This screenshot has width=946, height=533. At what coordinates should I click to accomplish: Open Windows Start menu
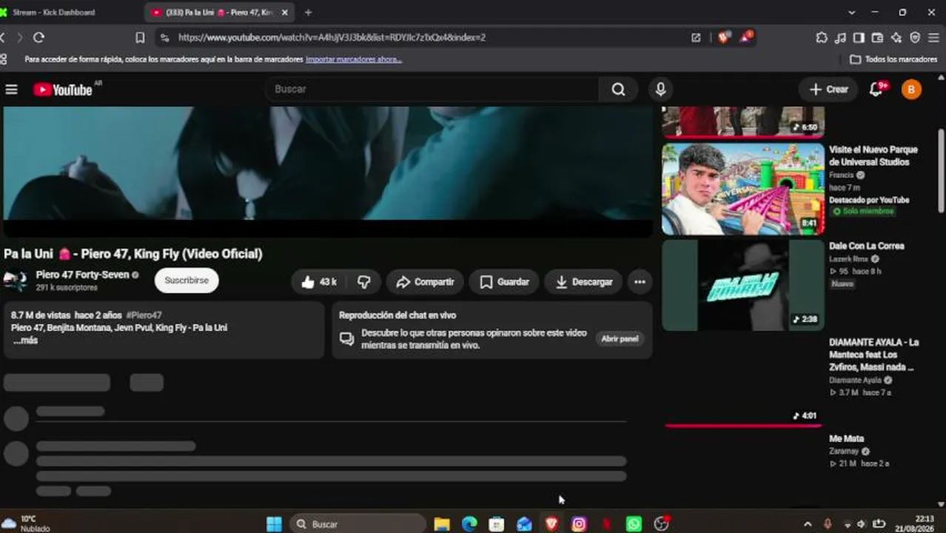coord(274,524)
